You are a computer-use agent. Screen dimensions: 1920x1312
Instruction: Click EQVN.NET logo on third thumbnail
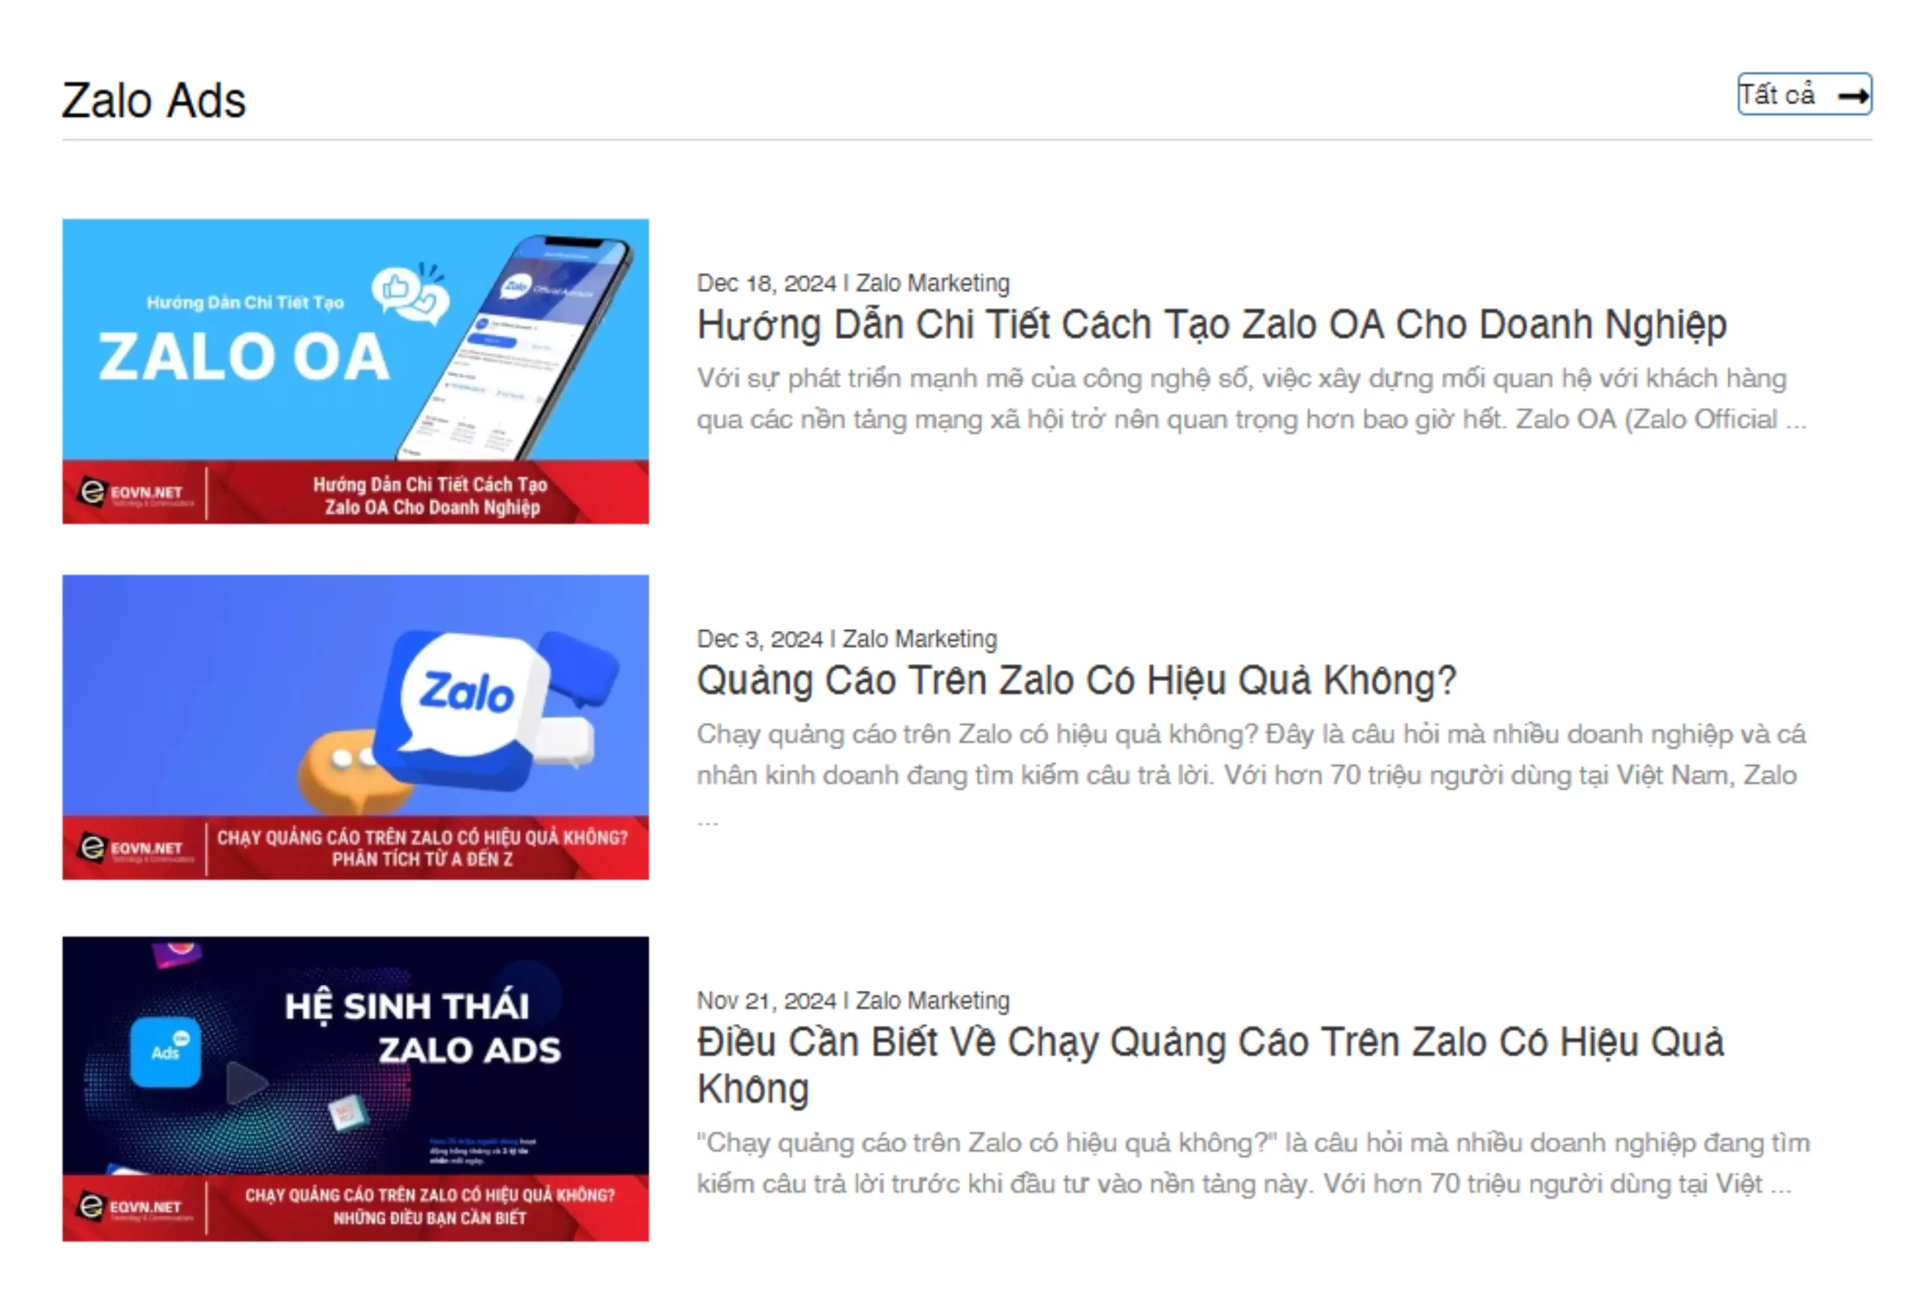[x=132, y=1207]
